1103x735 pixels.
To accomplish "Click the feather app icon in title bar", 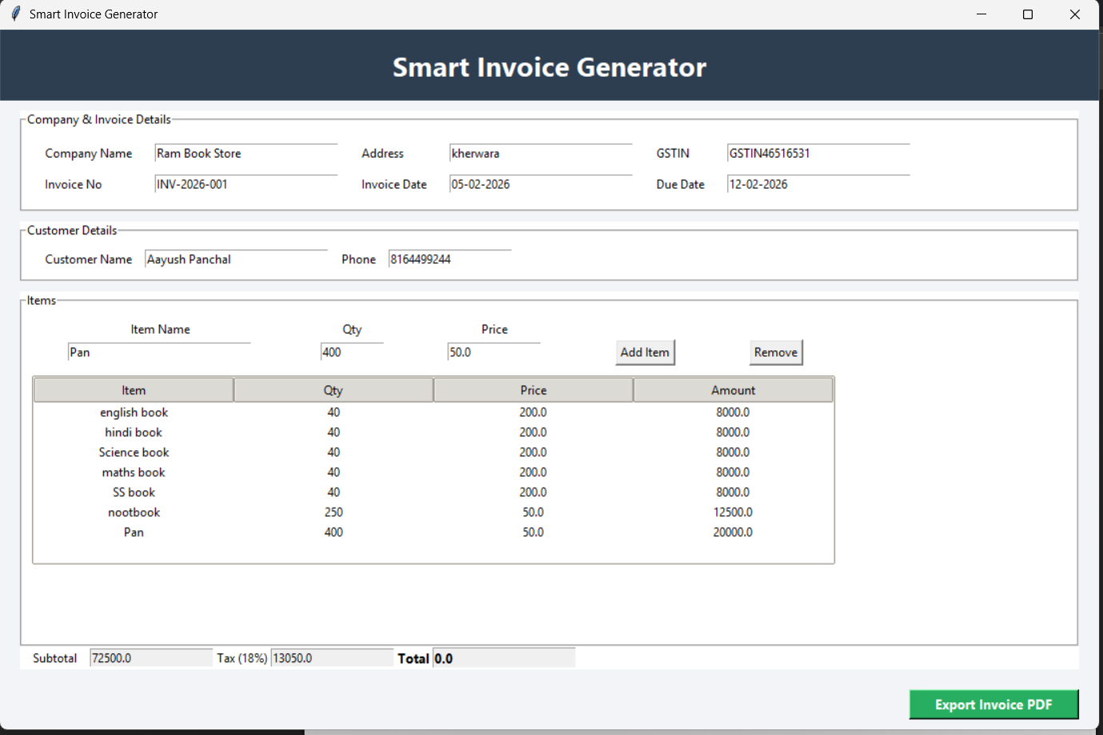I will click(x=15, y=14).
